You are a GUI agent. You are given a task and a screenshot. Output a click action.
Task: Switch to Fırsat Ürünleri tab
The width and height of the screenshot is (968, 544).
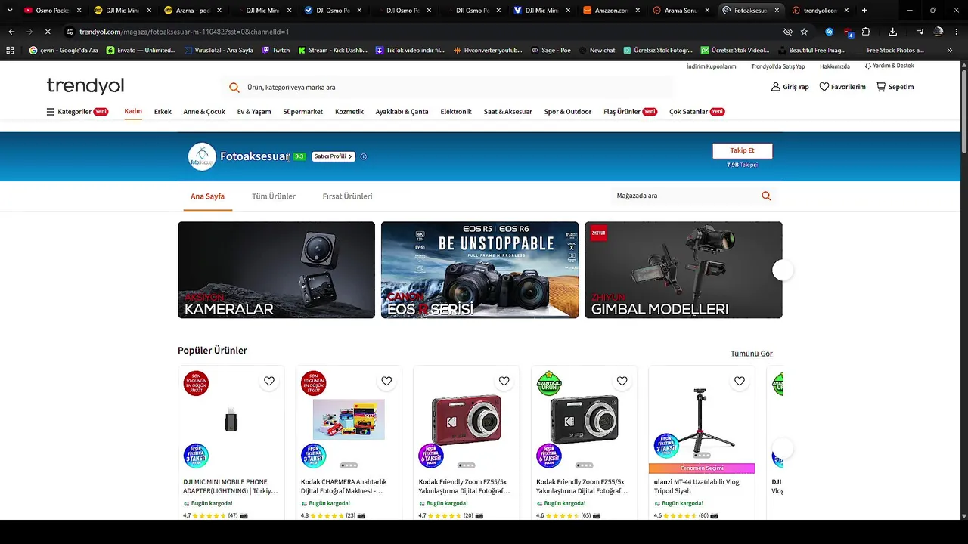[347, 196]
